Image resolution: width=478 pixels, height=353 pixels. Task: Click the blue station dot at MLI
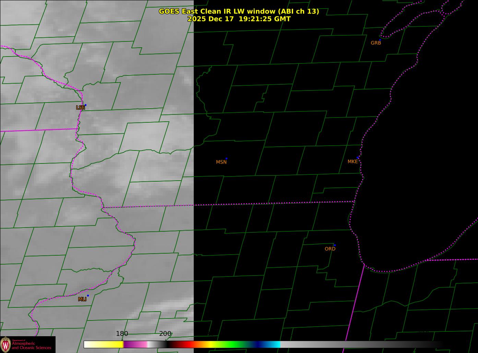[88, 295]
